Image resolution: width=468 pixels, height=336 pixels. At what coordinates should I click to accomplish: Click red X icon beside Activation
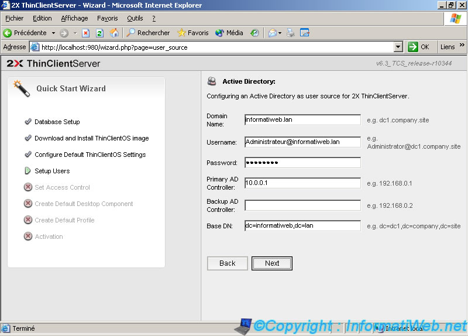[x=28, y=236]
